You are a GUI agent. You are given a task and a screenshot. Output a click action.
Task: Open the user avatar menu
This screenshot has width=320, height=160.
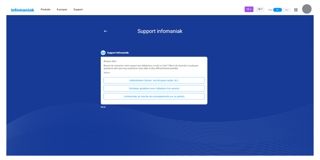(x=307, y=9)
